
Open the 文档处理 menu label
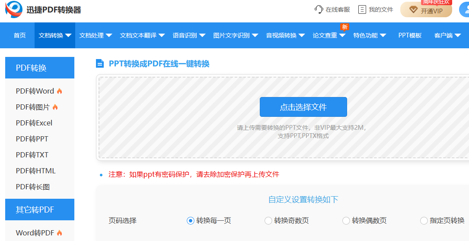tap(92, 35)
